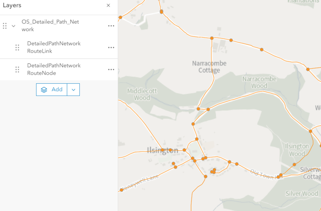Open the RouteLink layer options menu
Screen dimensions: 321x211
click(x=111, y=47)
